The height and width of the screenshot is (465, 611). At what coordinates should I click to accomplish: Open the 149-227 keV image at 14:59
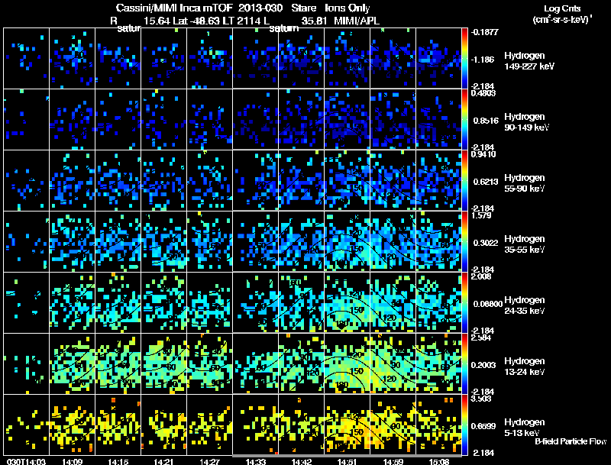pyautogui.click(x=393, y=59)
